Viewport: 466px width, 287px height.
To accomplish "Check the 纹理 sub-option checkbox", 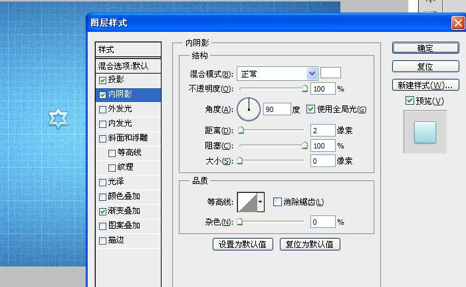I will 112,168.
